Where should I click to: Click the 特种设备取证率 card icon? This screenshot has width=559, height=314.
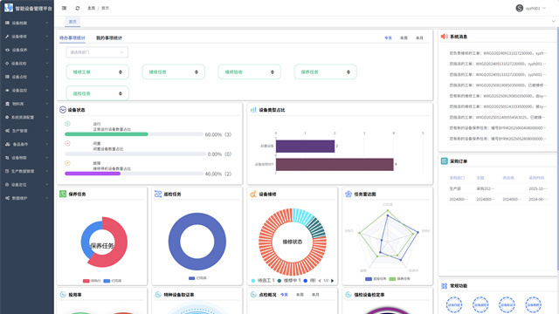[x=158, y=295]
